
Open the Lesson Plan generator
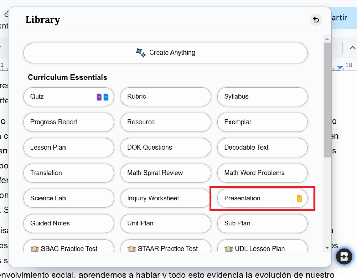pyautogui.click(x=69, y=148)
